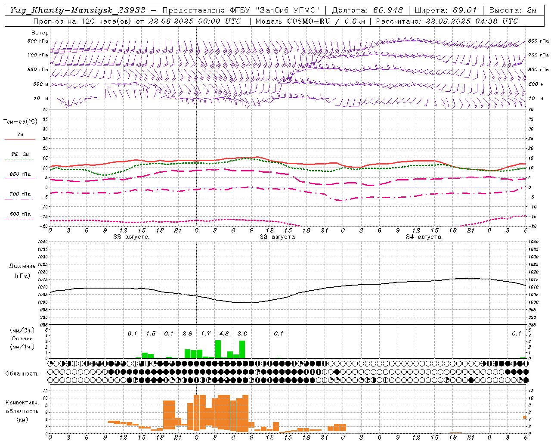Screen dimensions: 551x441
Task: Click the green dashed Td 2м legend line
Action: pos(19,159)
